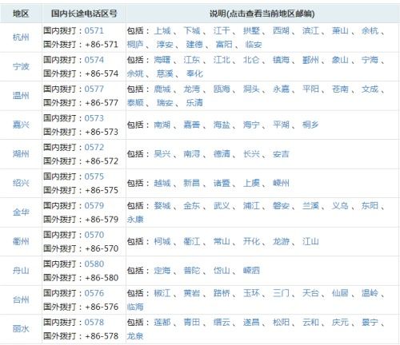Click area code 0571 link
400x345 pixels.
tap(94, 30)
